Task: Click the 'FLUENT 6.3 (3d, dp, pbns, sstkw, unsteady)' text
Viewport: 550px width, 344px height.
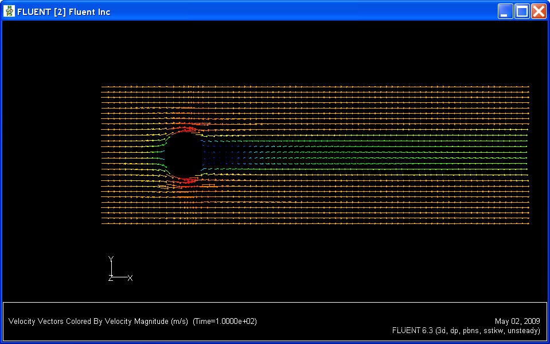Action: pos(466,331)
